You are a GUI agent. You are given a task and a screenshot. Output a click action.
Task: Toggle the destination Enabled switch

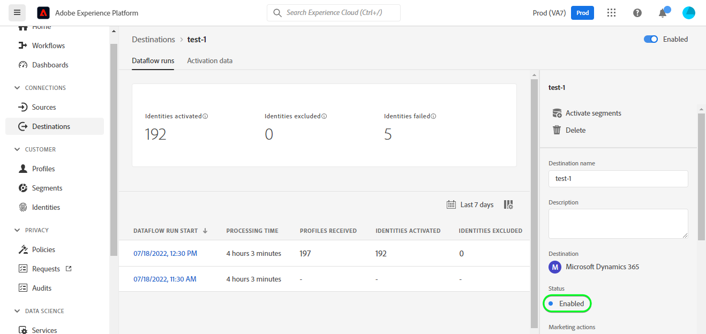click(x=651, y=39)
